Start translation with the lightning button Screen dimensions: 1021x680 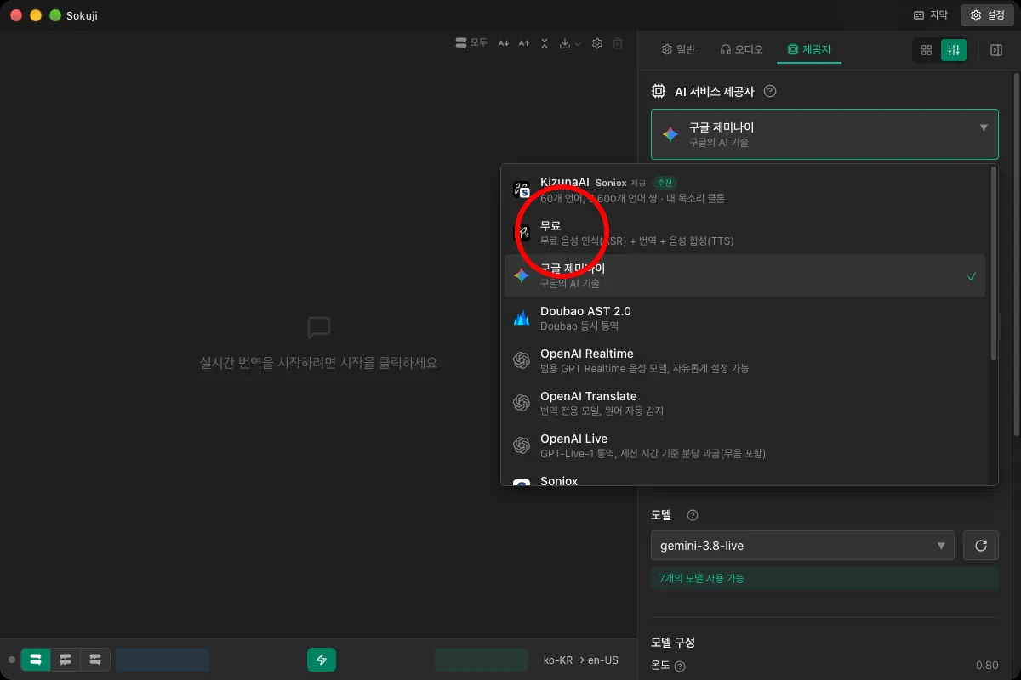[322, 660]
